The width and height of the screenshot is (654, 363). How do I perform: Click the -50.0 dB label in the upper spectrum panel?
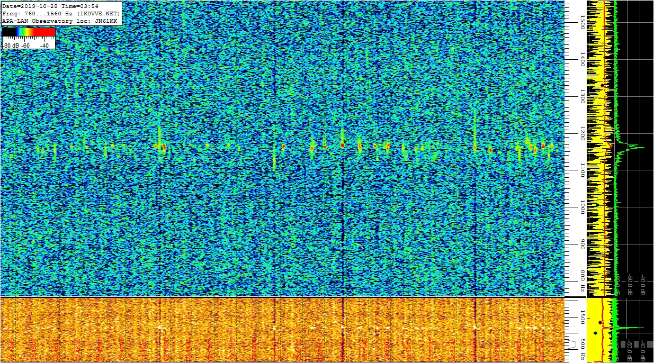click(630, 285)
